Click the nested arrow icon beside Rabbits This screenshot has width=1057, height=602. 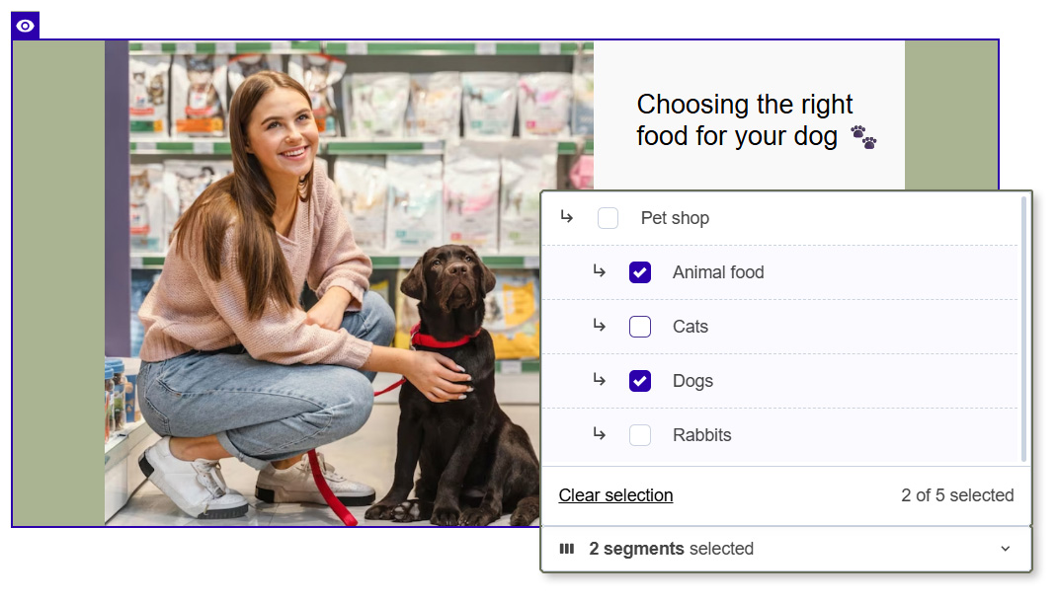599,434
